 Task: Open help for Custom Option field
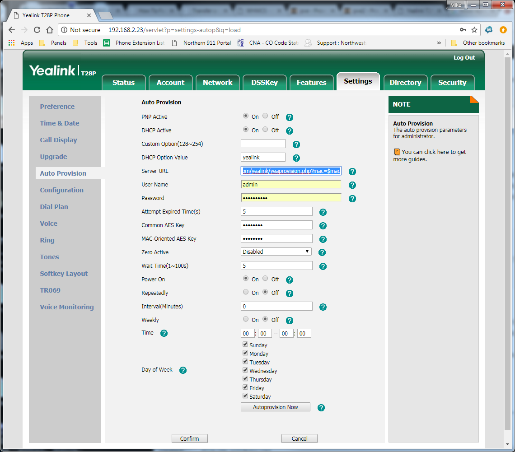tap(296, 144)
